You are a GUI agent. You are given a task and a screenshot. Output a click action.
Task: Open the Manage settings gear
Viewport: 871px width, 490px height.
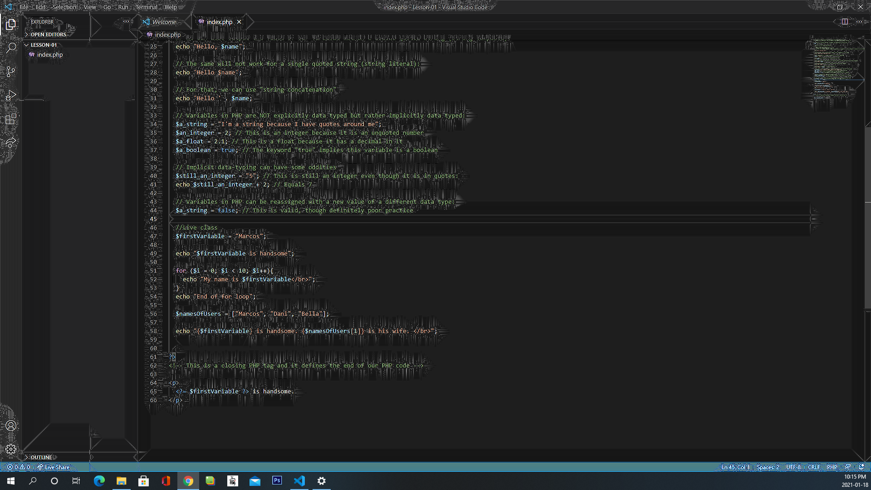click(11, 449)
